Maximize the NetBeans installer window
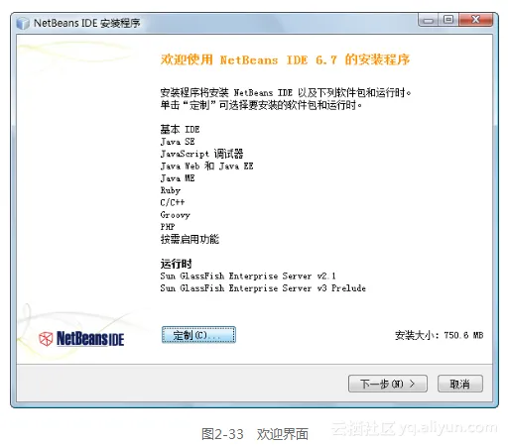The image size is (508, 446). [448, 20]
